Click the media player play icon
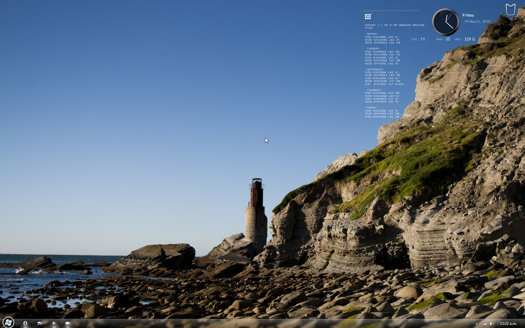The width and height of the screenshot is (525, 328). coord(54,323)
